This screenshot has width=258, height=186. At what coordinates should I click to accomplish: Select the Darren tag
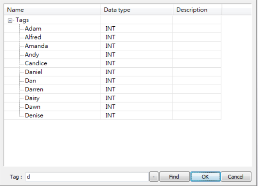(x=34, y=89)
